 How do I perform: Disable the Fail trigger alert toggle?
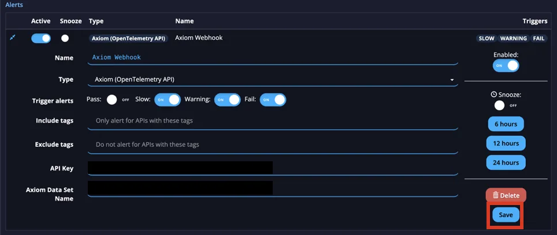click(x=273, y=100)
